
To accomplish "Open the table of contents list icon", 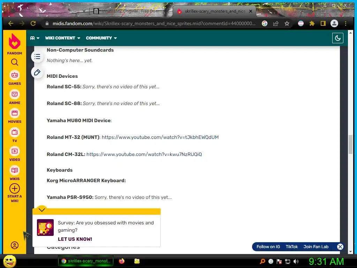I will point(37,57).
